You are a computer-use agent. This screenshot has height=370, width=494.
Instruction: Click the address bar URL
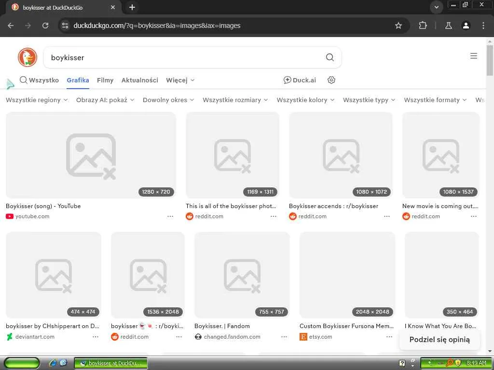(x=157, y=26)
